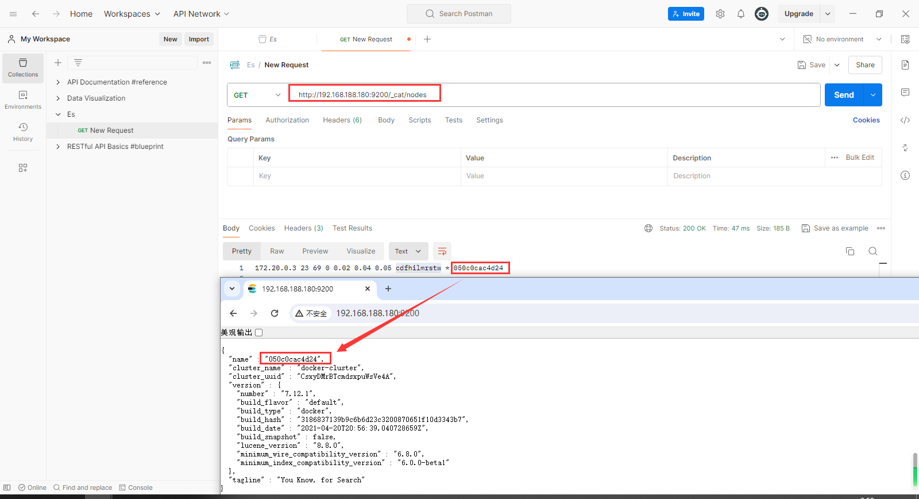This screenshot has height=499, width=919.
Task: Open the Collections sidebar section
Action: coord(23,68)
